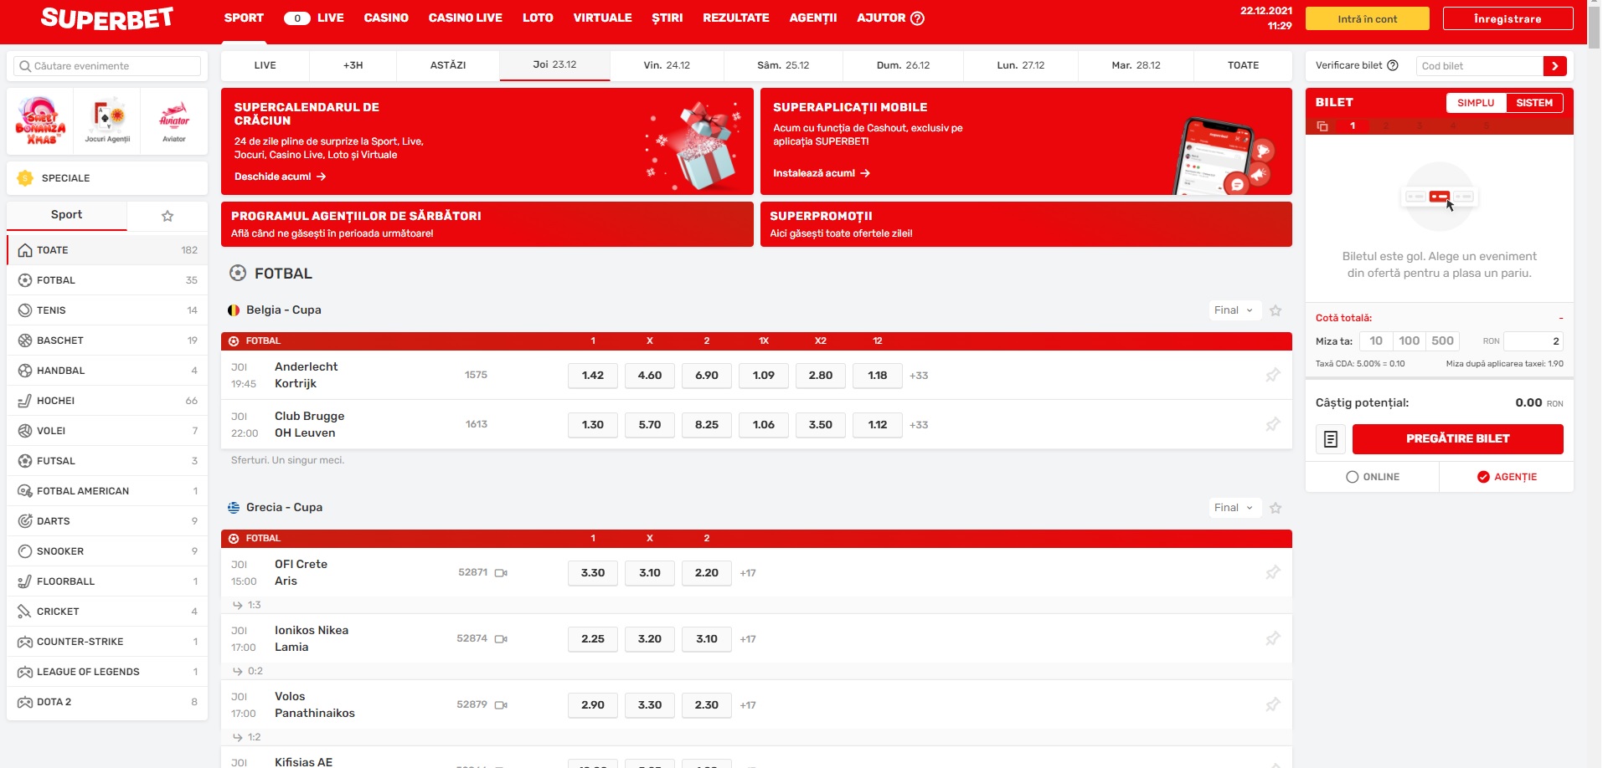
Task: Switch to the ASTĂZI date tab
Action: click(x=448, y=65)
